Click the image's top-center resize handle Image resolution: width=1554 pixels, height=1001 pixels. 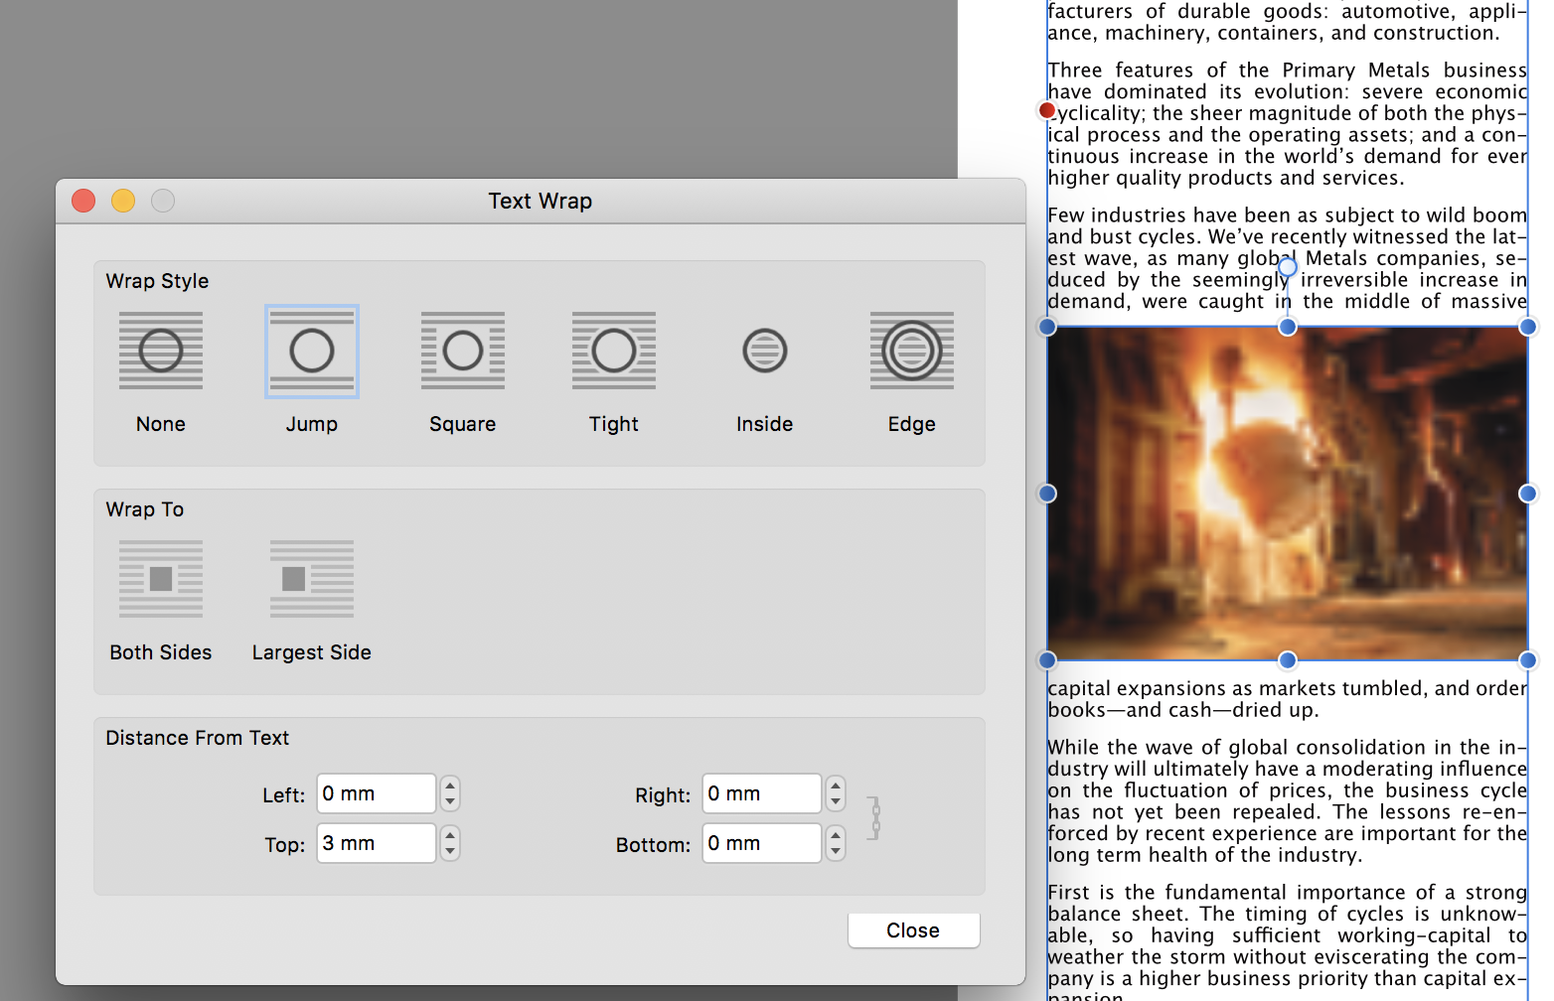1288,327
